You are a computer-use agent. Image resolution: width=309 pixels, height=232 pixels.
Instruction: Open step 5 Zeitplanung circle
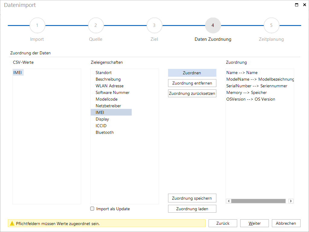271,25
